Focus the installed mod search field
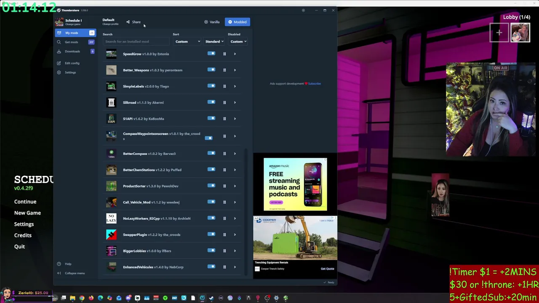 coord(136,42)
